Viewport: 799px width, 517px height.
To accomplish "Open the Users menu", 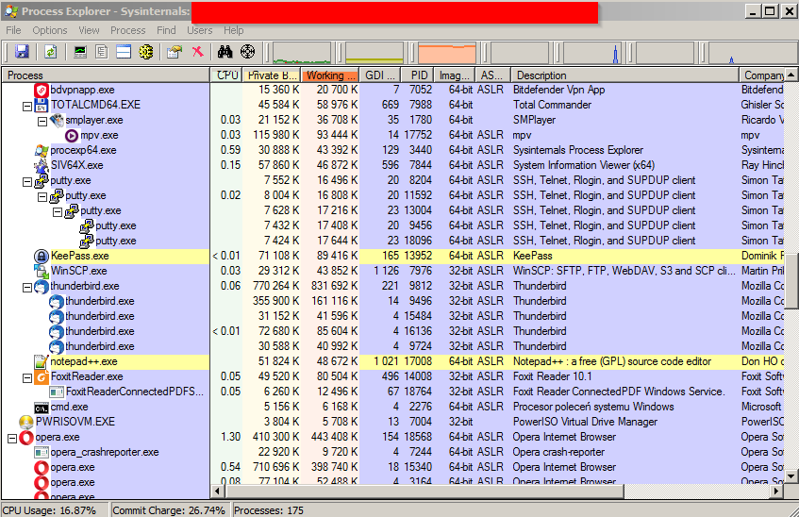I will tap(199, 30).
